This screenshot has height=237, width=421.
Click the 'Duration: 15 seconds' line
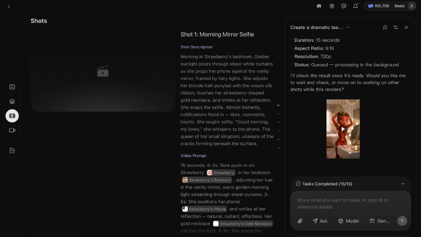tap(317, 40)
